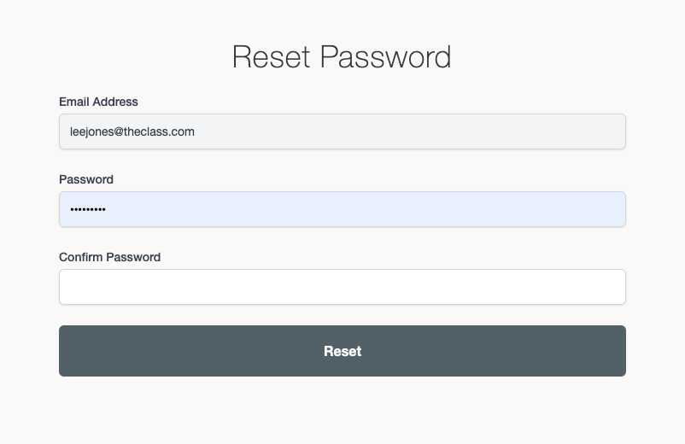Click the word Password in the page title

tap(385, 57)
